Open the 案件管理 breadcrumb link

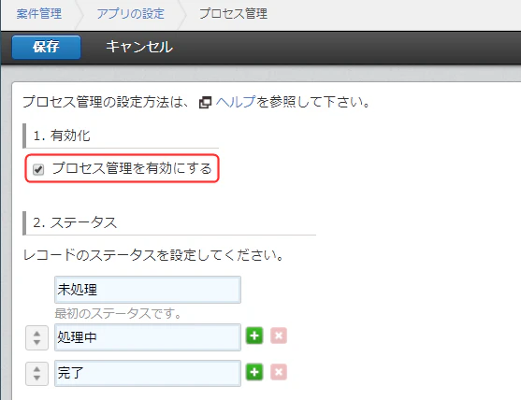coord(39,14)
